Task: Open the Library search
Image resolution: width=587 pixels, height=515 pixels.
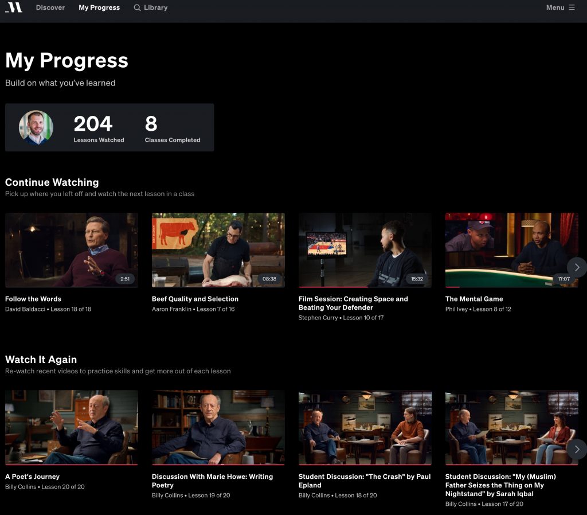Action: (x=150, y=7)
